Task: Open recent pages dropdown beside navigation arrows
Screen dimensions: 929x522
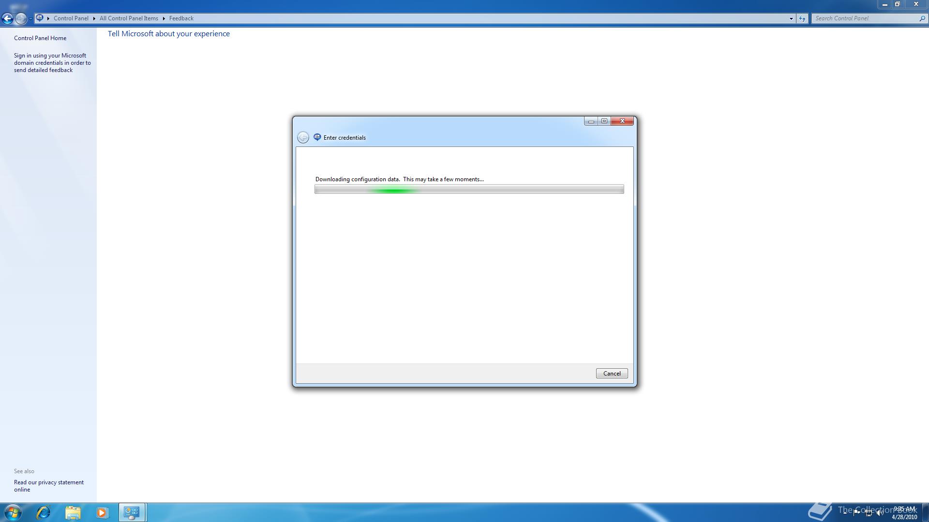Action: point(30,18)
